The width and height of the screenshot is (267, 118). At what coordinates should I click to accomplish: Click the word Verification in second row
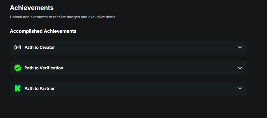tap(51, 68)
